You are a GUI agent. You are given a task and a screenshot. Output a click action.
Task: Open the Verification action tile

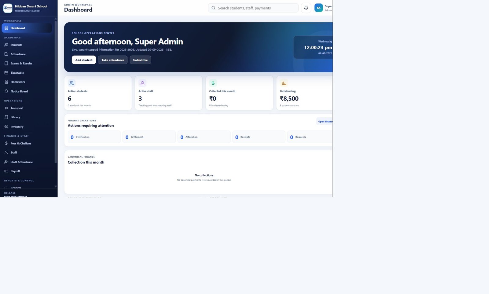[x=94, y=137]
